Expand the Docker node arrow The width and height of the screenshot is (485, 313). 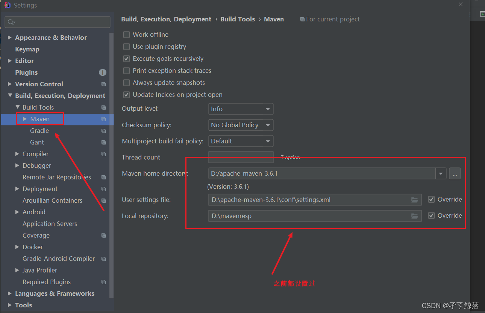(x=17, y=247)
